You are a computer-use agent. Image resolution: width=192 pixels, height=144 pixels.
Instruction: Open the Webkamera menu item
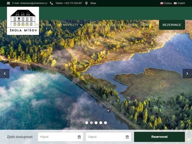[x=97, y=25]
